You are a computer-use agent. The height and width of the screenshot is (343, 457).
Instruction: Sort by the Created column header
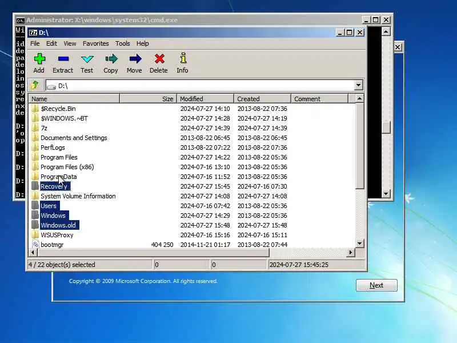click(263, 98)
